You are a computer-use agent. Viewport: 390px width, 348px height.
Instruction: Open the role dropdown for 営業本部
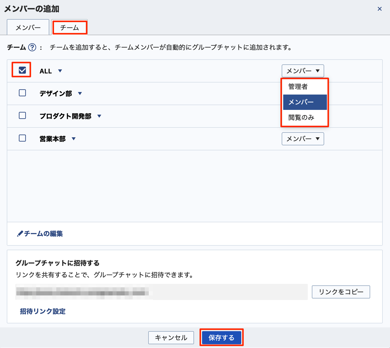[303, 139]
